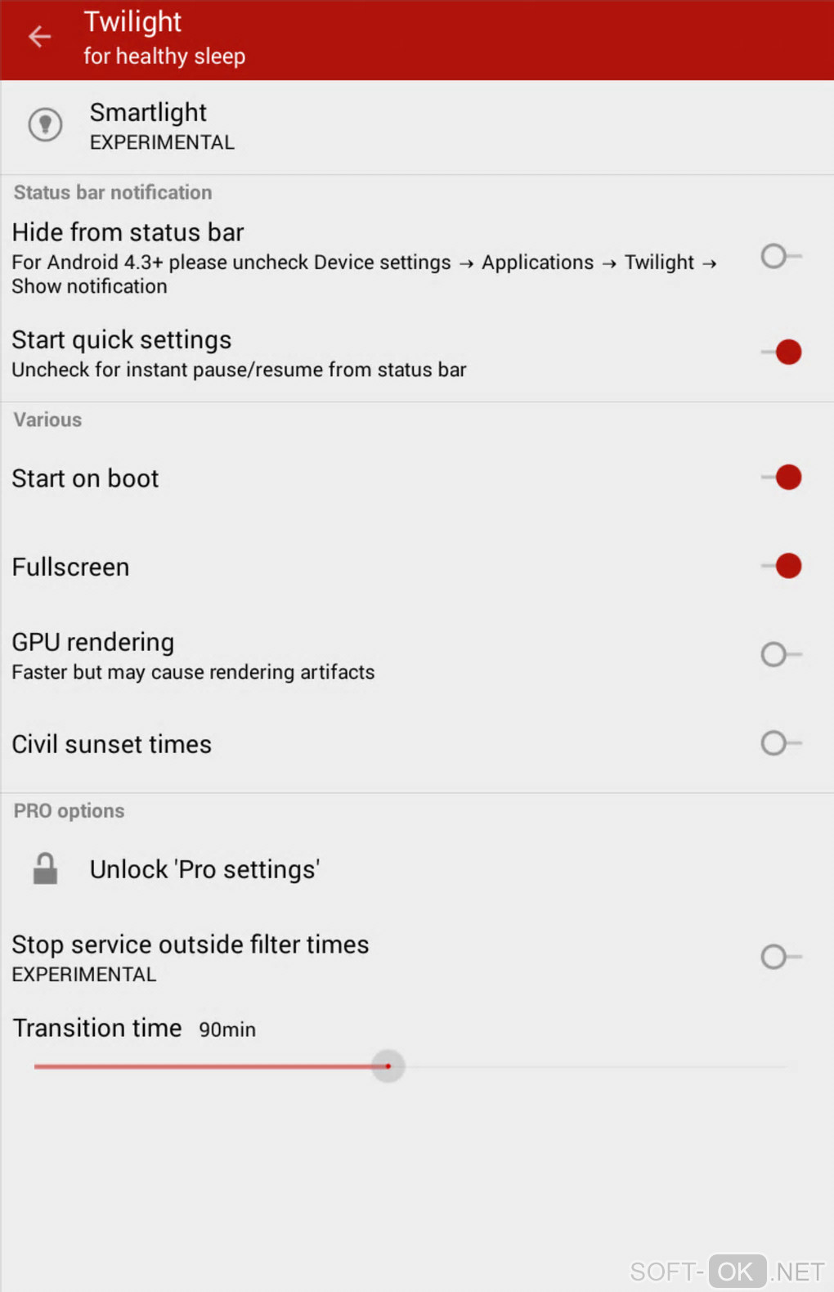The width and height of the screenshot is (834, 1292).
Task: Click the Fullscreen setting label
Action: tap(71, 567)
